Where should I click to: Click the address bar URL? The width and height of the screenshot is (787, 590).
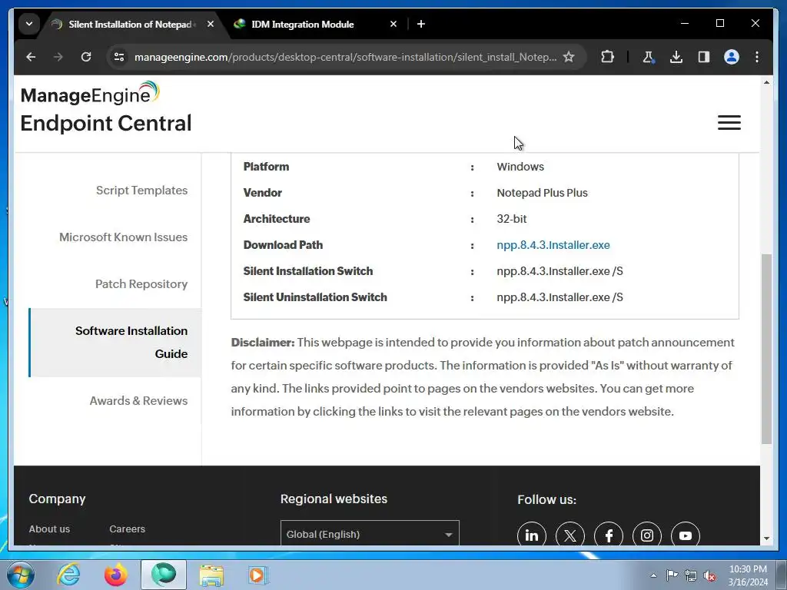click(x=345, y=57)
